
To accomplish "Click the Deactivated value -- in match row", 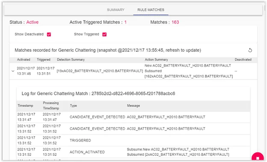I will [236, 71].
